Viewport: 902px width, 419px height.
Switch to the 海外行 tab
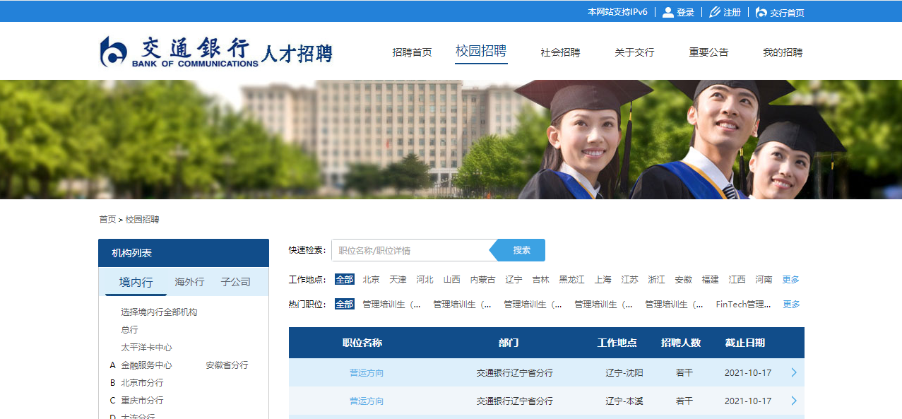(x=189, y=282)
